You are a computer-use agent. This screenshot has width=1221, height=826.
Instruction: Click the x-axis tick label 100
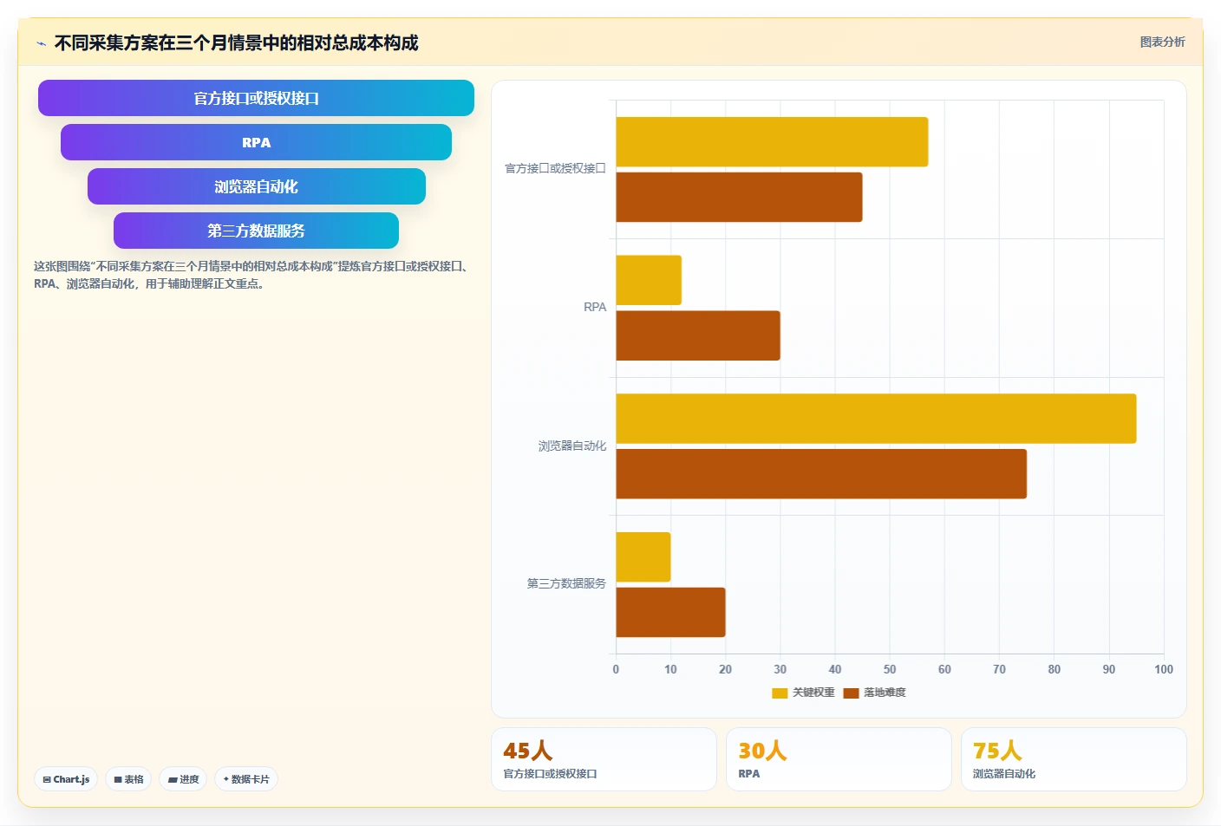tap(1164, 669)
